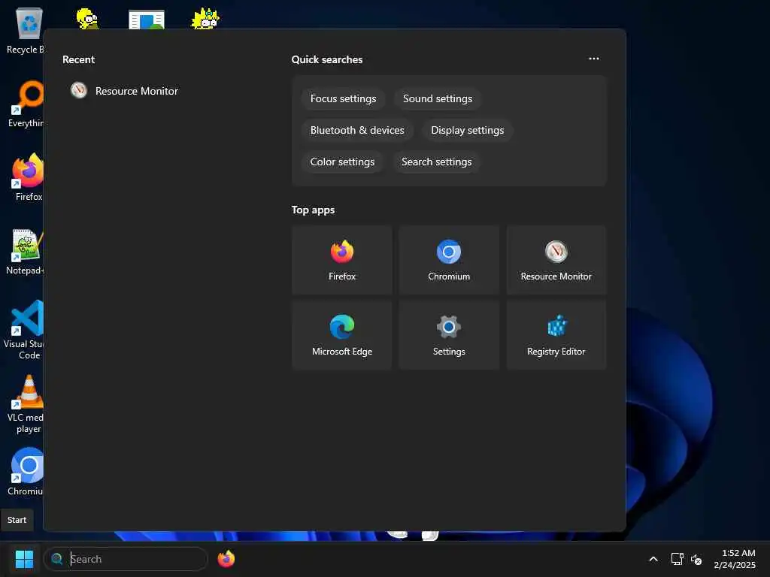This screenshot has width=770, height=577.
Task: Launch Microsoft Edge from Top apps
Action: 342,335
